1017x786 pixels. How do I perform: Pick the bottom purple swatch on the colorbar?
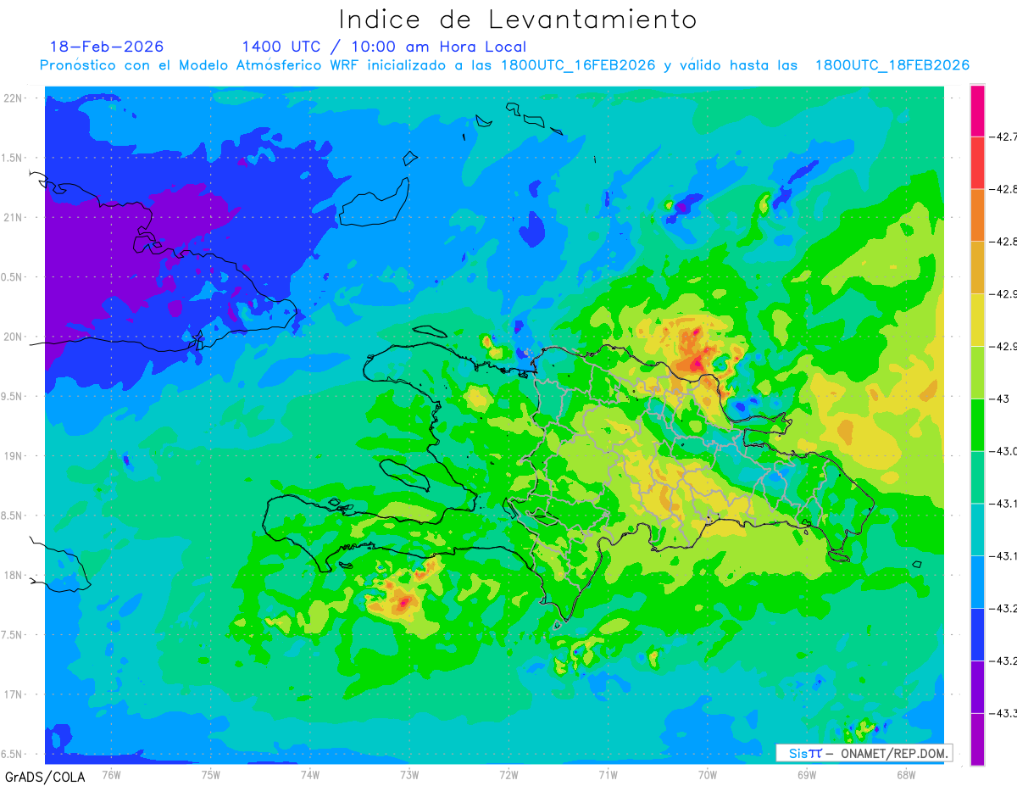point(977,739)
